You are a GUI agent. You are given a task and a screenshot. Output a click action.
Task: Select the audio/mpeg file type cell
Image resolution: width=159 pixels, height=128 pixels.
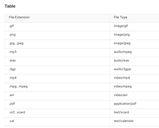click(123, 52)
